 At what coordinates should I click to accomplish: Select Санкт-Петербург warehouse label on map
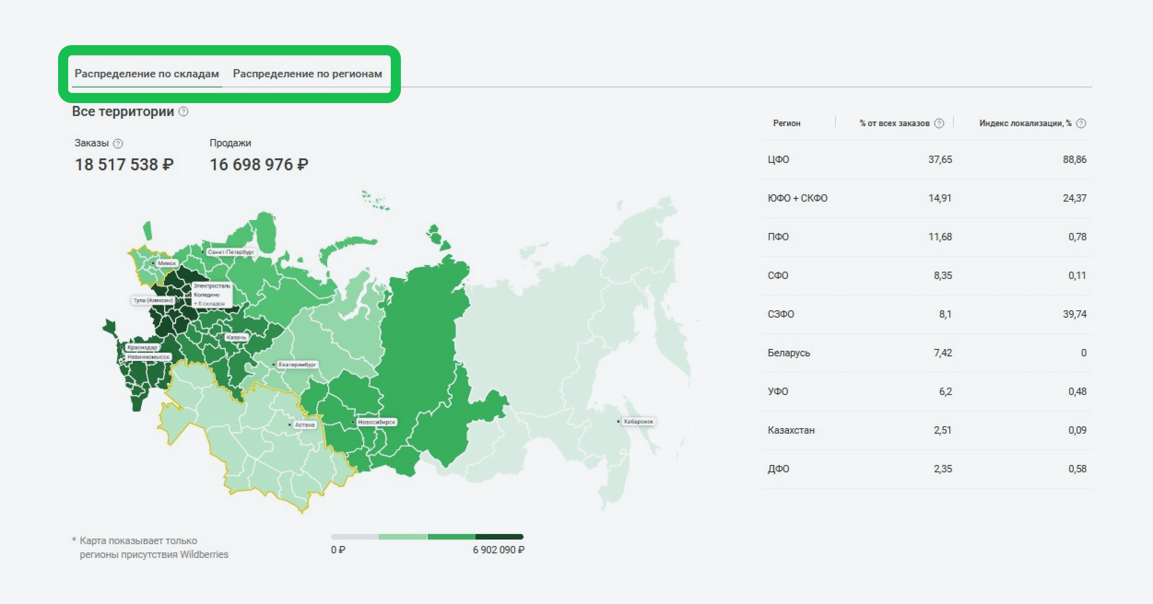[230, 252]
